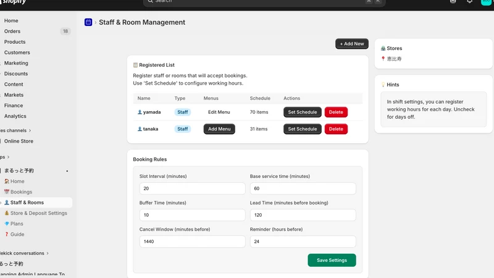Open Discounts in the sidebar
The width and height of the screenshot is (494, 278).
click(x=16, y=74)
